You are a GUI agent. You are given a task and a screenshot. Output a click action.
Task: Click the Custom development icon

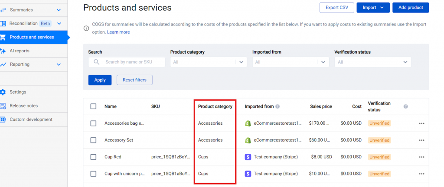tap(3, 120)
